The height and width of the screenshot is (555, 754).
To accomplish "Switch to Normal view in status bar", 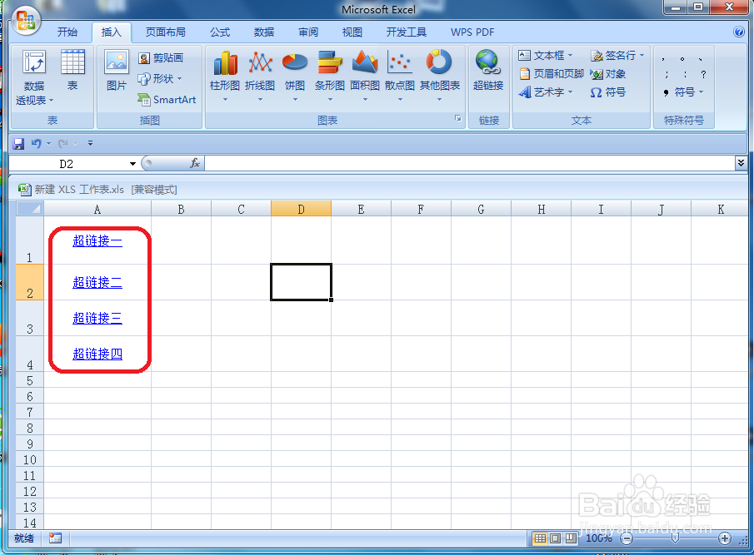I will pyautogui.click(x=540, y=538).
